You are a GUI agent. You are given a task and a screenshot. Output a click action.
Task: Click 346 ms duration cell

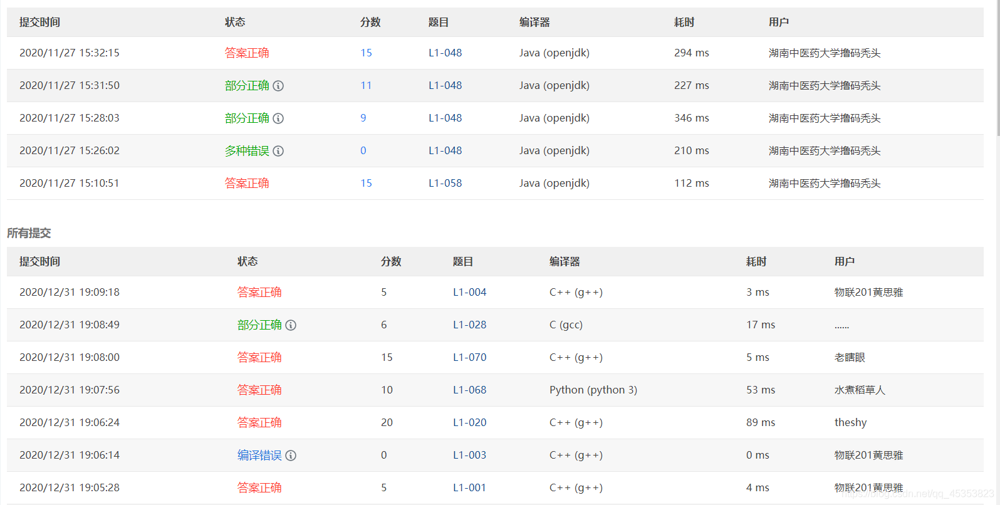click(692, 118)
